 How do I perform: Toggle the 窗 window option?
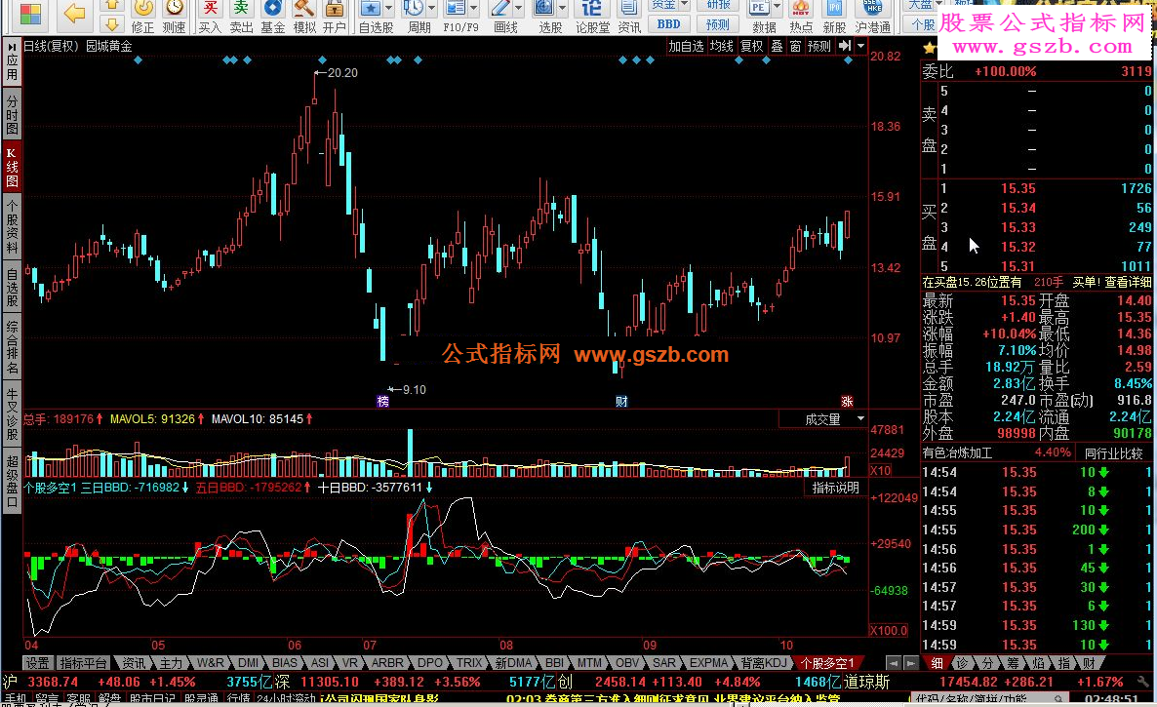795,46
